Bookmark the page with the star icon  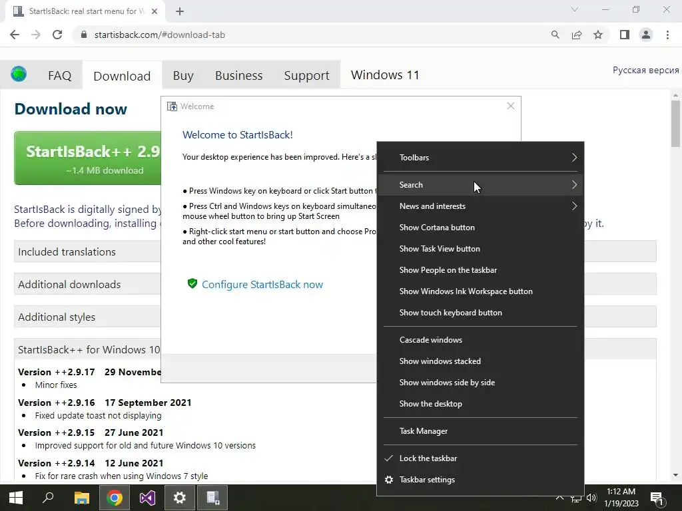[598, 35]
